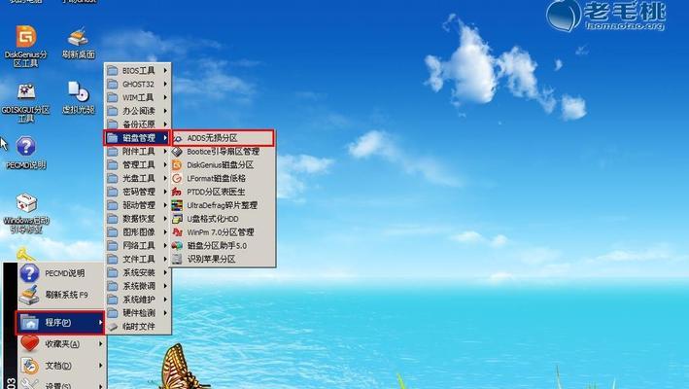Click GHOST32 folder icon

pos(113,84)
